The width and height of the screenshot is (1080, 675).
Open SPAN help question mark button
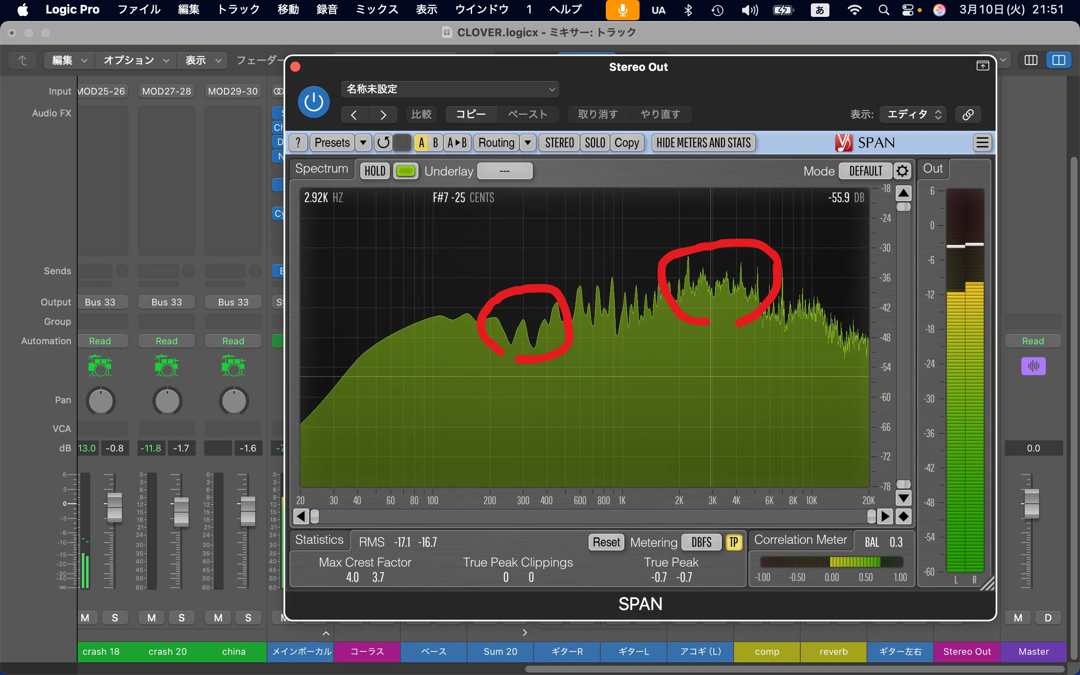pyautogui.click(x=298, y=143)
